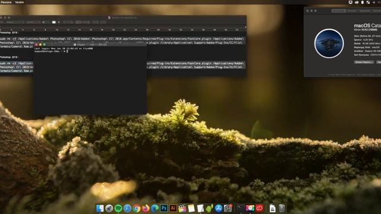Click the version line under macOS Catalina
381x214 pixels.
366,30
